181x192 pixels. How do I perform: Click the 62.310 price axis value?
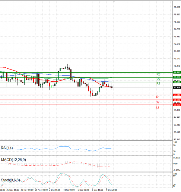[x=177, y=139]
